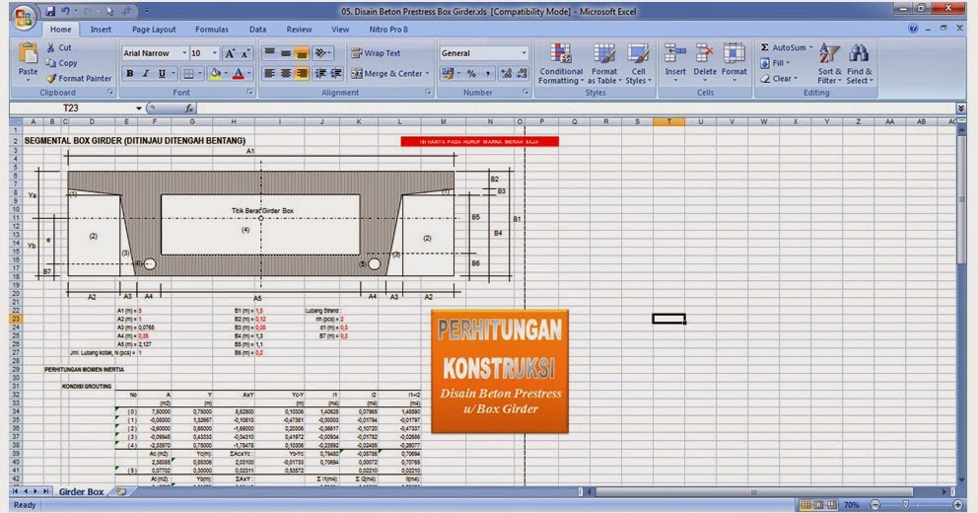Decrease font size with Shrink Font
978x513 pixels.
[x=245, y=53]
